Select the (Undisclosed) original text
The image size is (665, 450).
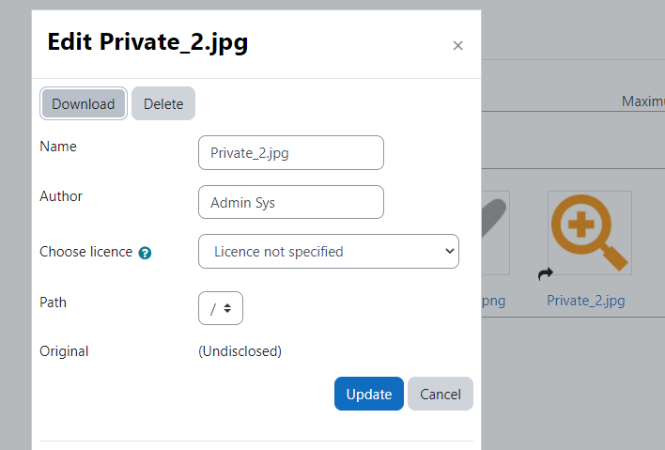pyautogui.click(x=240, y=351)
